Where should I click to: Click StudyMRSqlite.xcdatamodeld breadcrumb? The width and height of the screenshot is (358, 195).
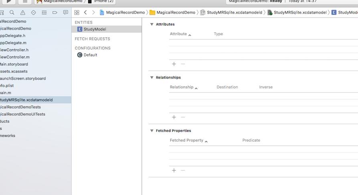click(231, 12)
